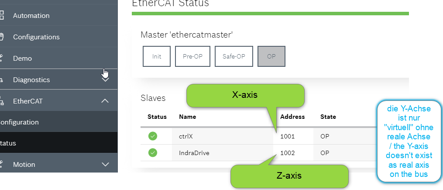This screenshot has width=443, height=190.
Task: Click the green status check for ctrlX
Action: pyautogui.click(x=153, y=136)
